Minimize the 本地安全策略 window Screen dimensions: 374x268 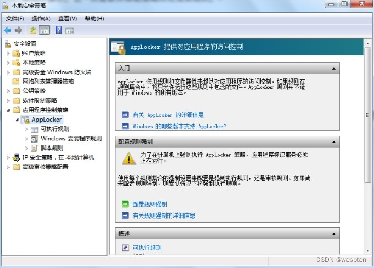coord(331,4)
